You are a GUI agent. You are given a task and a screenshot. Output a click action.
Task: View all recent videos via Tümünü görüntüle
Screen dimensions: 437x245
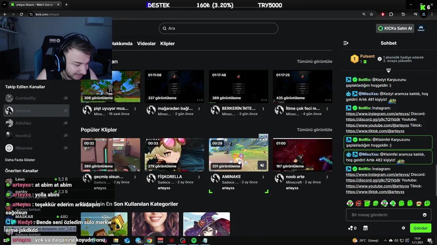[x=314, y=62]
